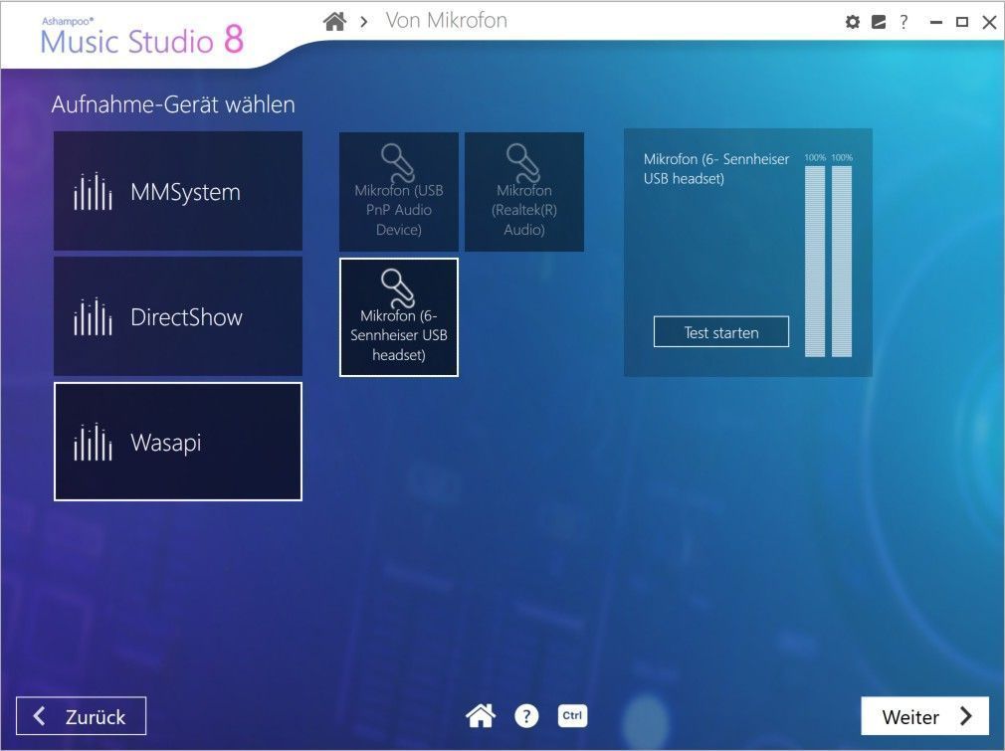Click the bottom home icon

[x=481, y=715]
